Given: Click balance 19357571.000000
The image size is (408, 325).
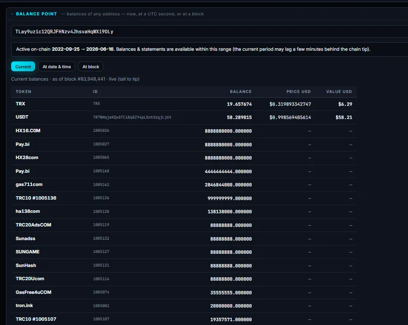Looking at the screenshot, I should pyautogui.click(x=231, y=319).
